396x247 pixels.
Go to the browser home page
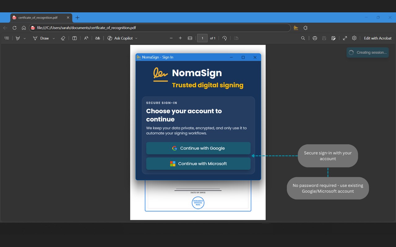24,28
